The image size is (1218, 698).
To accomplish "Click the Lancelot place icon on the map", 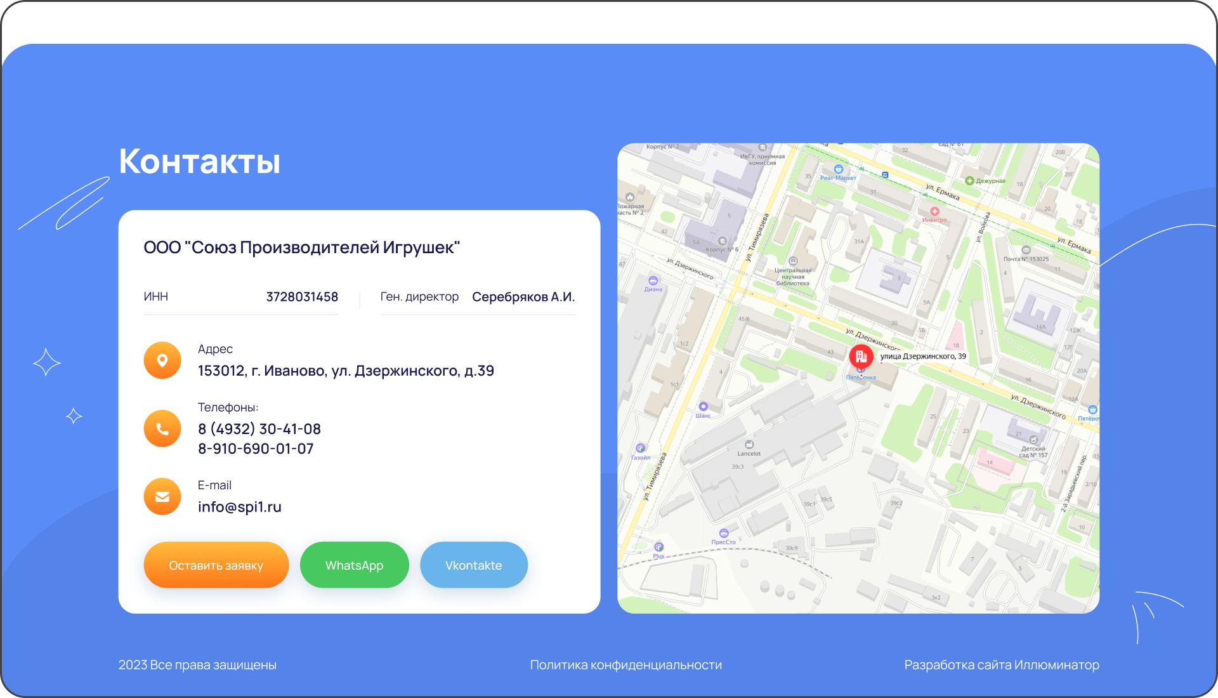I will (749, 444).
